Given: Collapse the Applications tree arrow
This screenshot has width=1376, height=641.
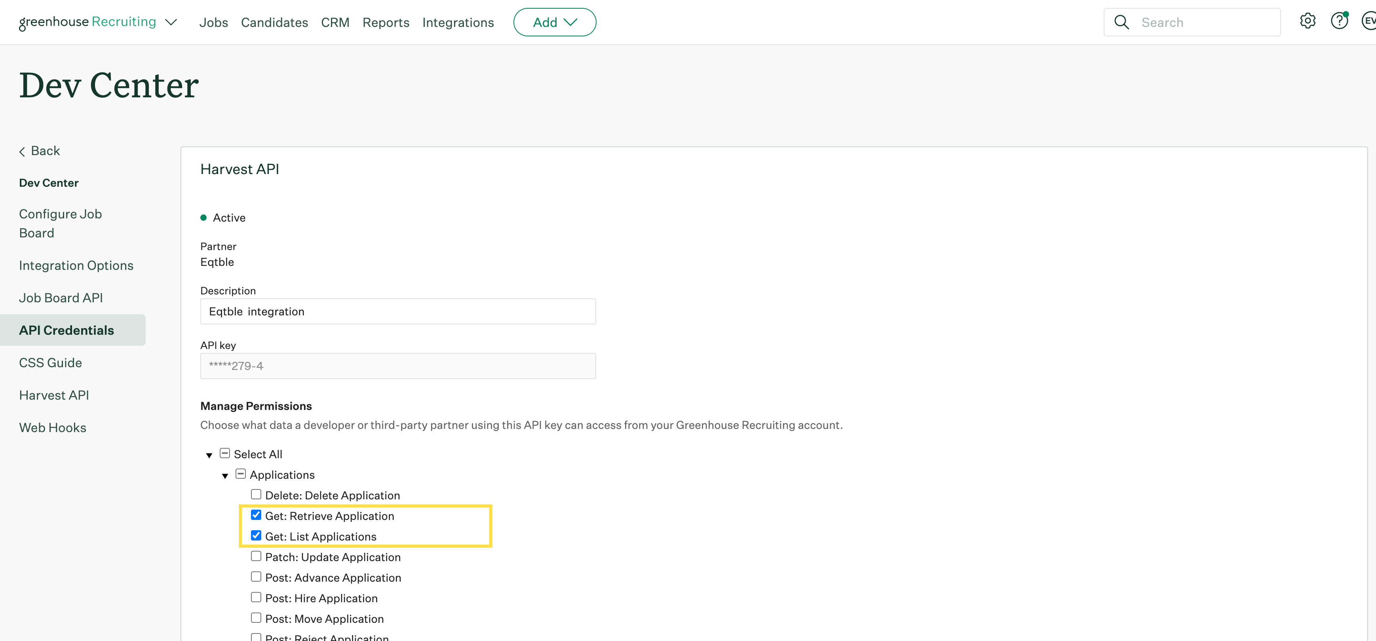Looking at the screenshot, I should tap(225, 476).
